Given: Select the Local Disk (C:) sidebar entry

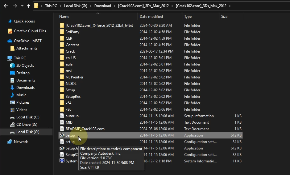Looking at the screenshot, I should click(x=28, y=117).
